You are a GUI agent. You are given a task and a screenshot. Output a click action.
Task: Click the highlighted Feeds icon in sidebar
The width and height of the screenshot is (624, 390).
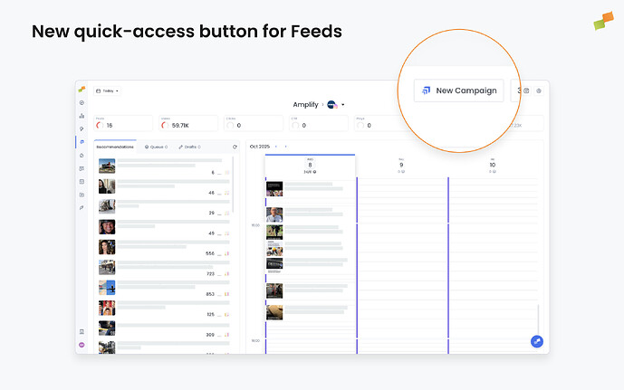click(82, 142)
